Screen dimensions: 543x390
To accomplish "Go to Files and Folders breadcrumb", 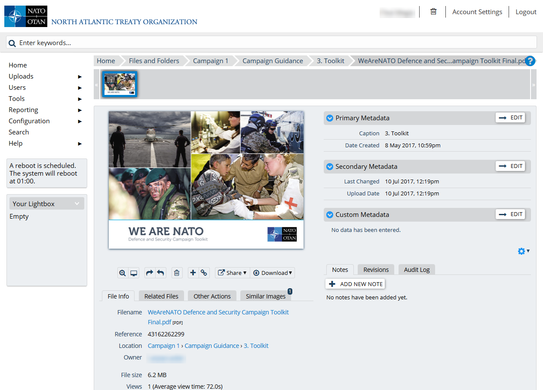I will click(x=154, y=61).
